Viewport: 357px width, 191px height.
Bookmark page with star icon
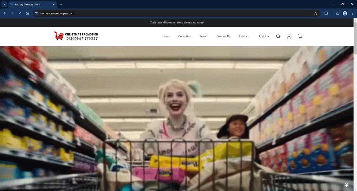pos(315,13)
